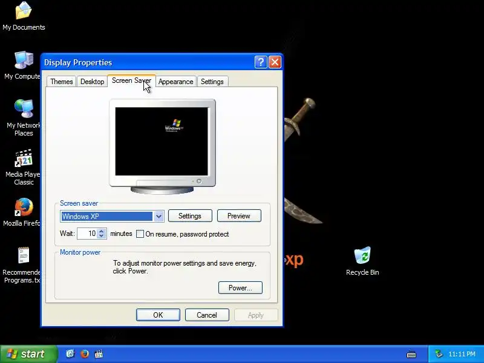This screenshot has width=484, height=363.
Task: Enable On resume, password protect
Action: click(x=140, y=234)
